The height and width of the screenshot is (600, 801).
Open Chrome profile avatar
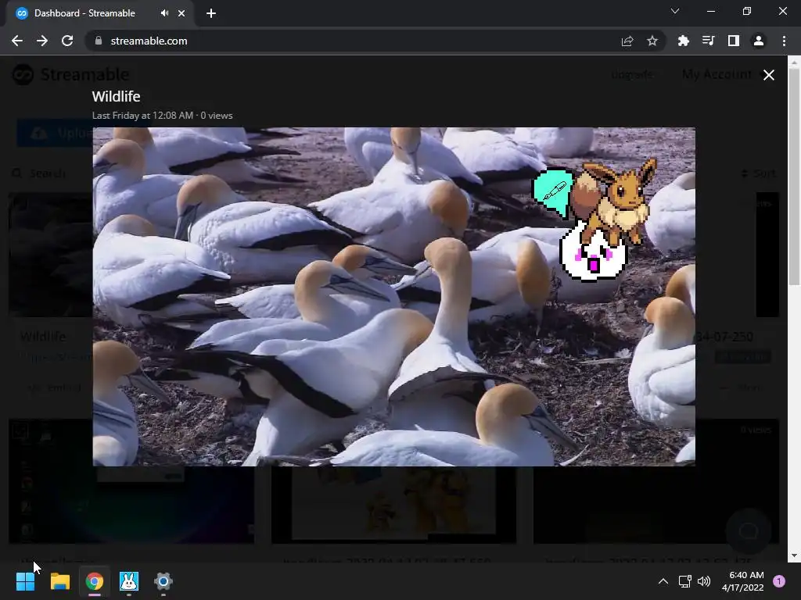[759, 41]
